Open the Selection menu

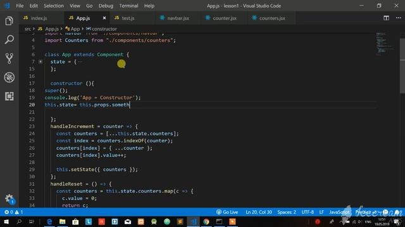click(53, 6)
